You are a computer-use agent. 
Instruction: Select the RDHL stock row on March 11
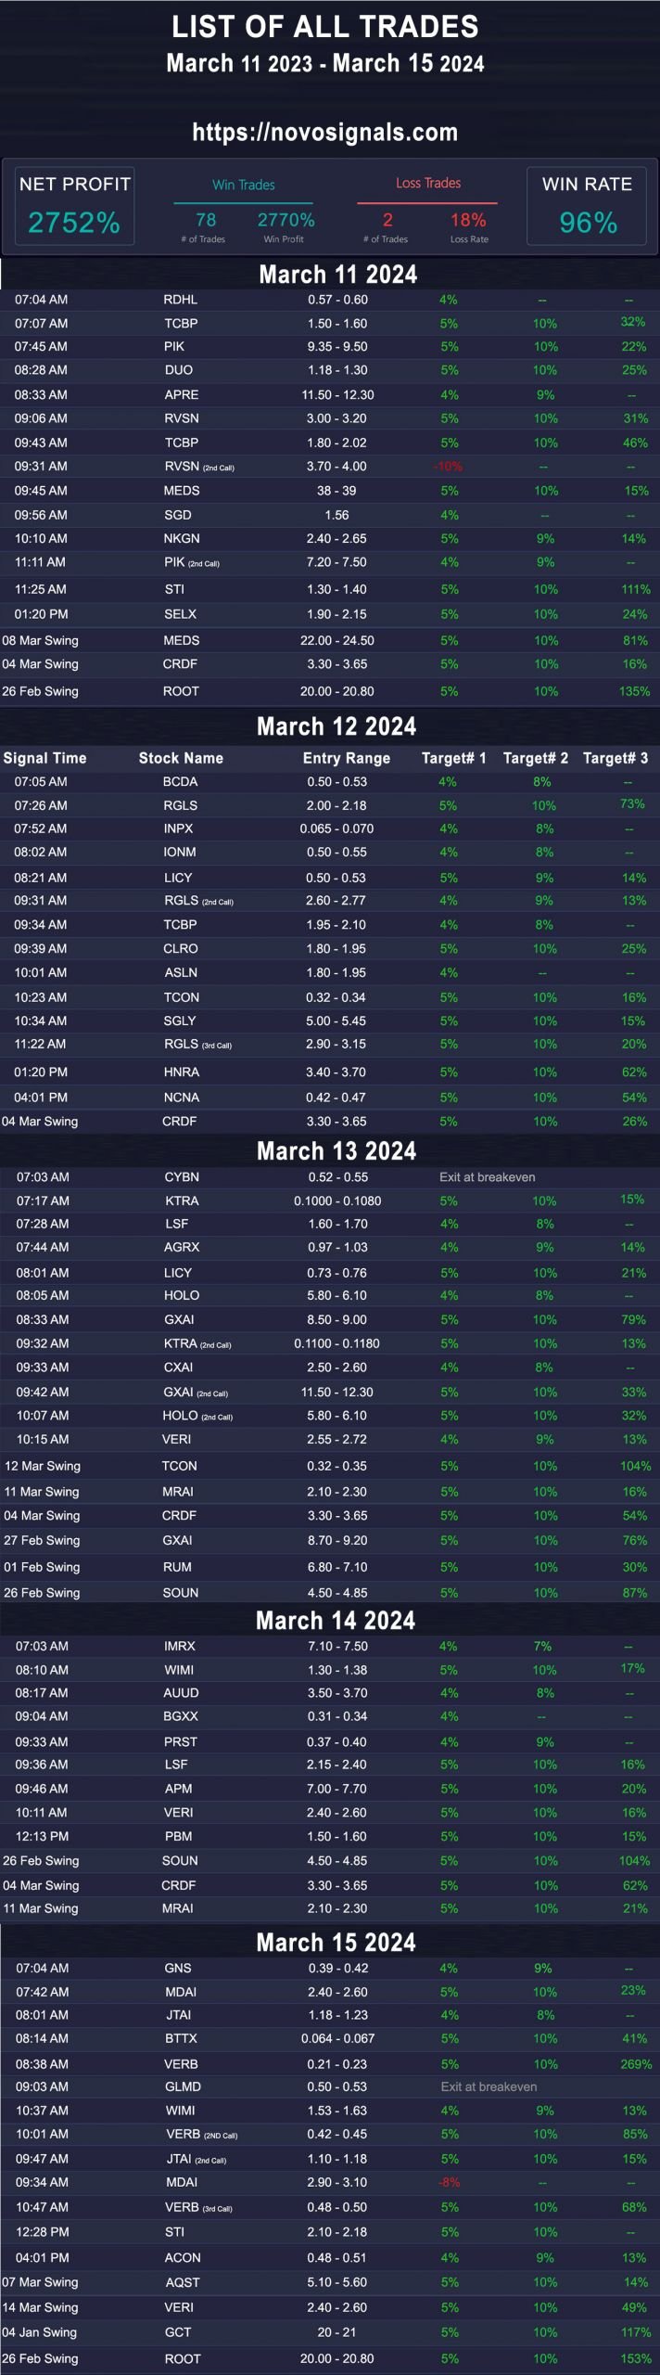(330, 300)
